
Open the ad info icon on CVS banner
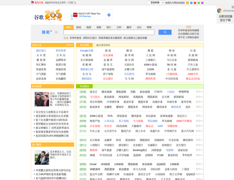tap(72, 16)
